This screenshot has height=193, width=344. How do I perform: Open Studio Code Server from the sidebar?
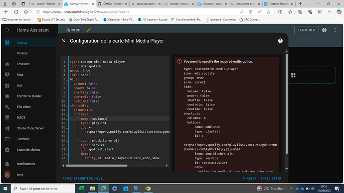(28, 128)
